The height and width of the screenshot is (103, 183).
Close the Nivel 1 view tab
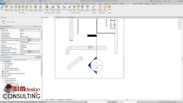pos(54,17)
